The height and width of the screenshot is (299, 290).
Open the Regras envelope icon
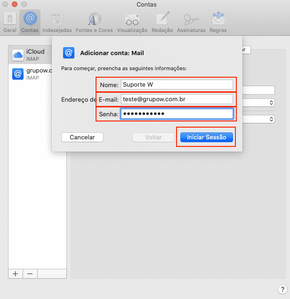[x=218, y=18]
